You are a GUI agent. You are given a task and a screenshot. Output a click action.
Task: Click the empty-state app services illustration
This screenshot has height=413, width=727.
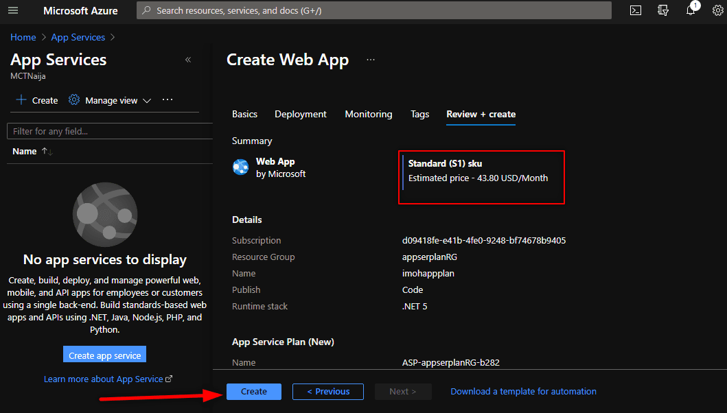pyautogui.click(x=105, y=214)
